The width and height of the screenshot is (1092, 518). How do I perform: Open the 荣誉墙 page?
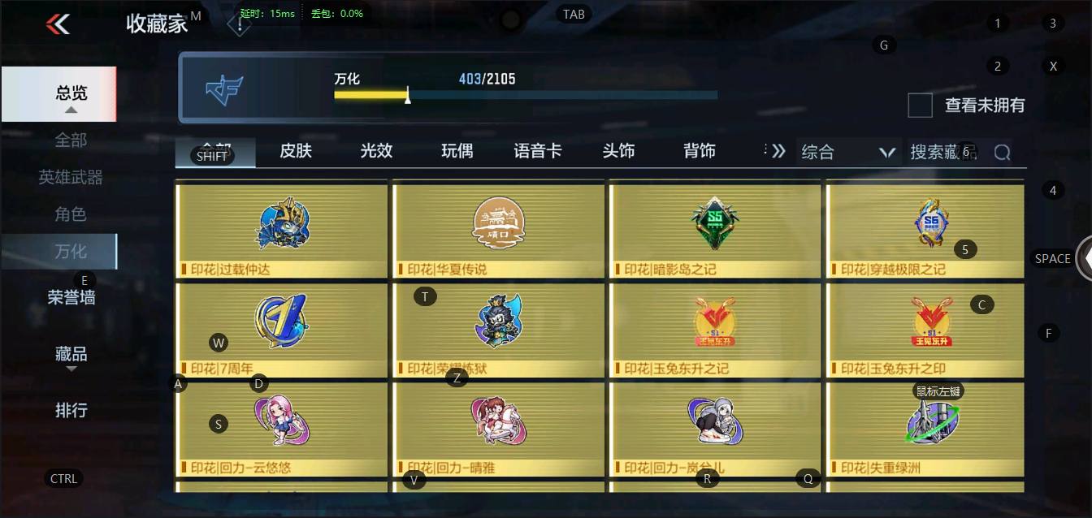coord(71,297)
